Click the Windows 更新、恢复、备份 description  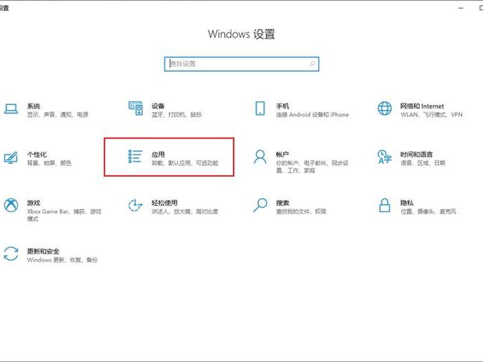click(62, 260)
